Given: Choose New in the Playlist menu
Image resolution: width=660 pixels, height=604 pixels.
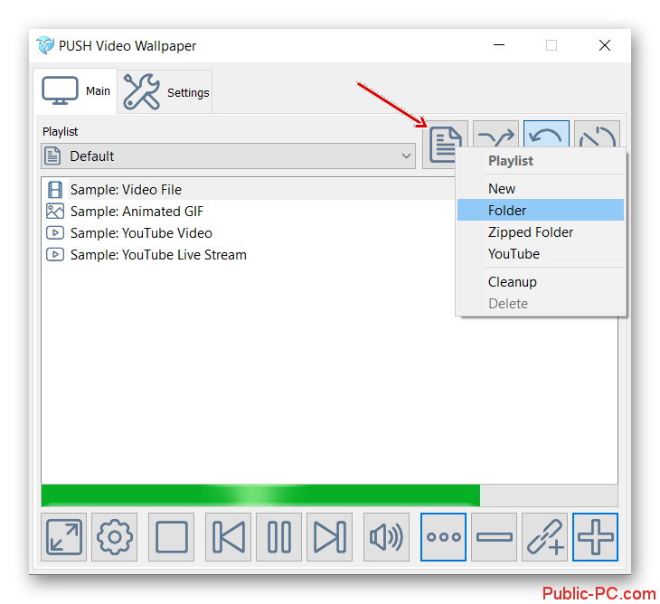Looking at the screenshot, I should coord(541,189).
